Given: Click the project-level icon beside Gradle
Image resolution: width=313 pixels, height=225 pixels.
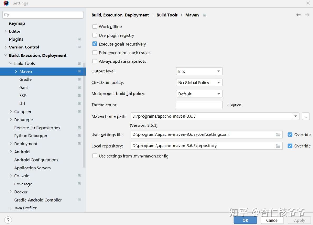Looking at the screenshot, I should tap(79, 79).
